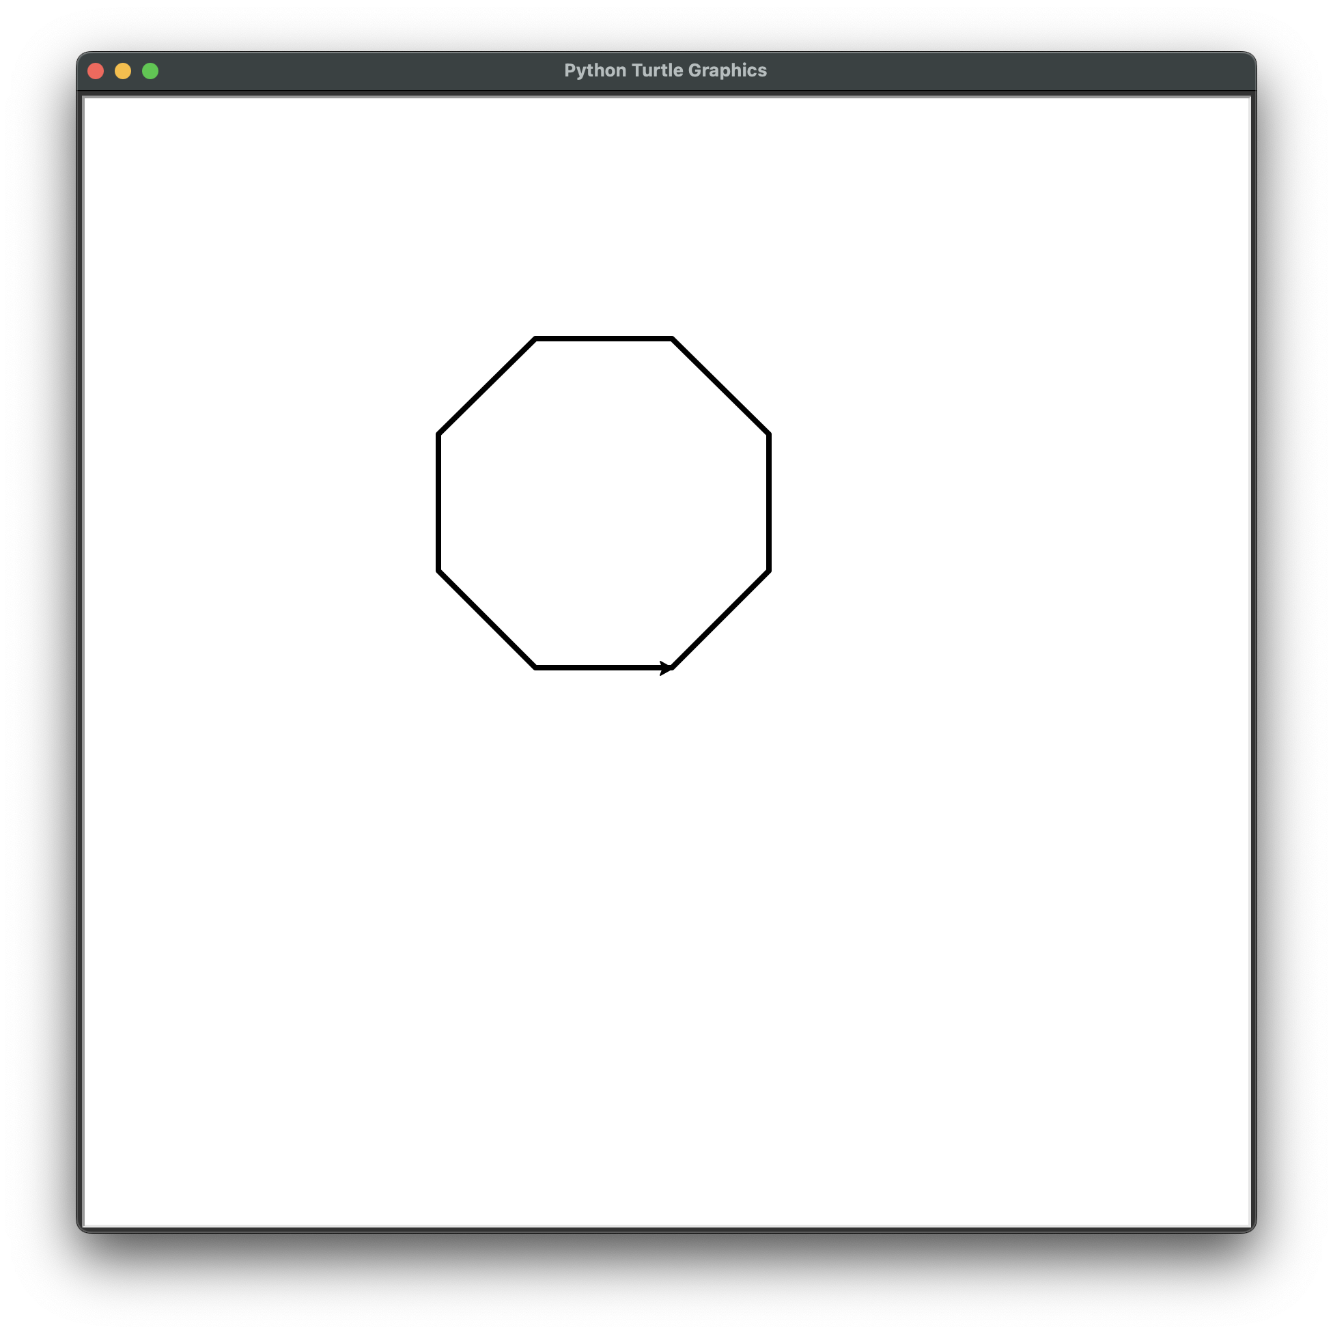Click the upper-right diagonal edge of the octagon

point(720,386)
